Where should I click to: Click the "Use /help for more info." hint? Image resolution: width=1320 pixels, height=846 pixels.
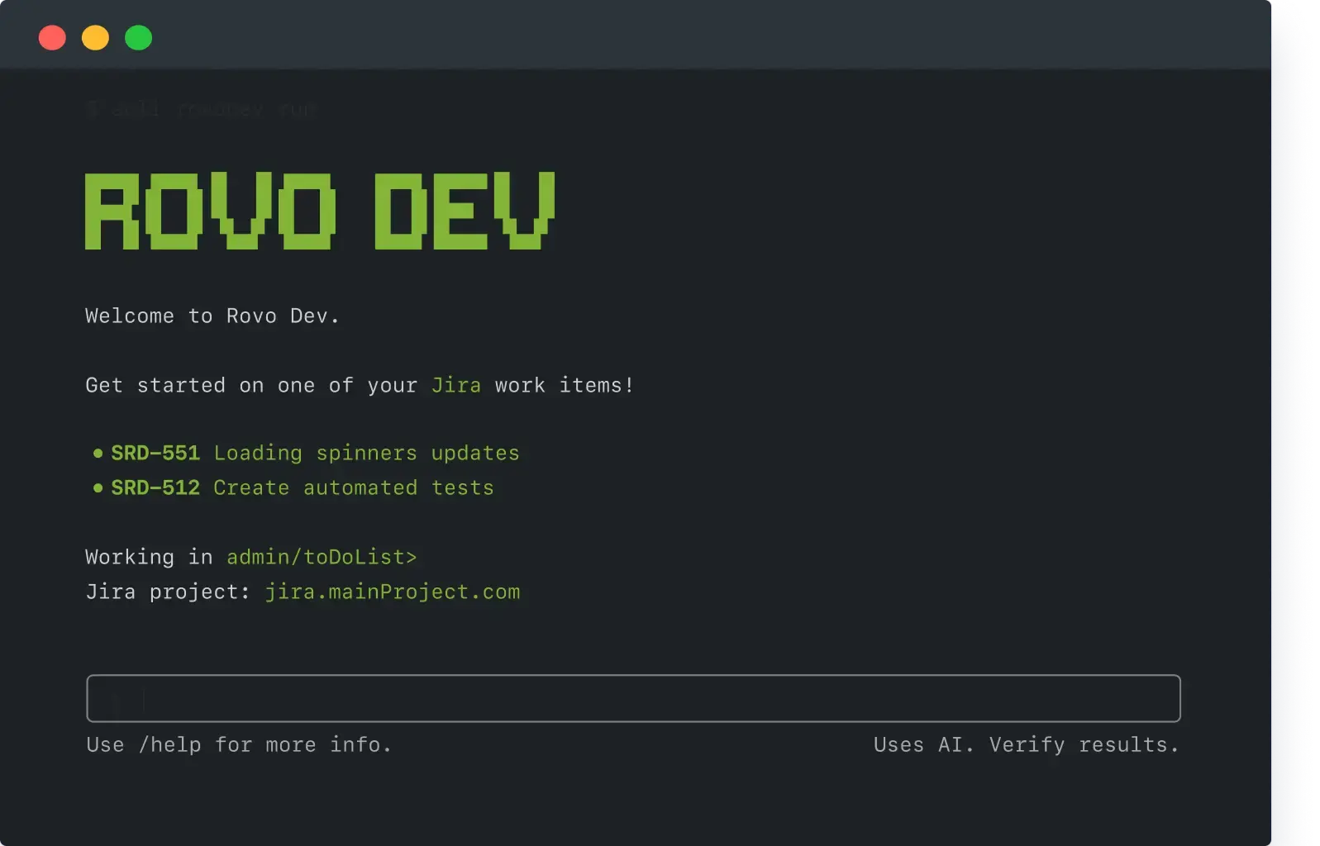coord(238,744)
